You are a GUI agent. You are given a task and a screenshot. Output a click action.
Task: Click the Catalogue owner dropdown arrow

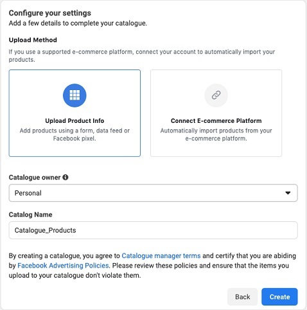click(288, 193)
